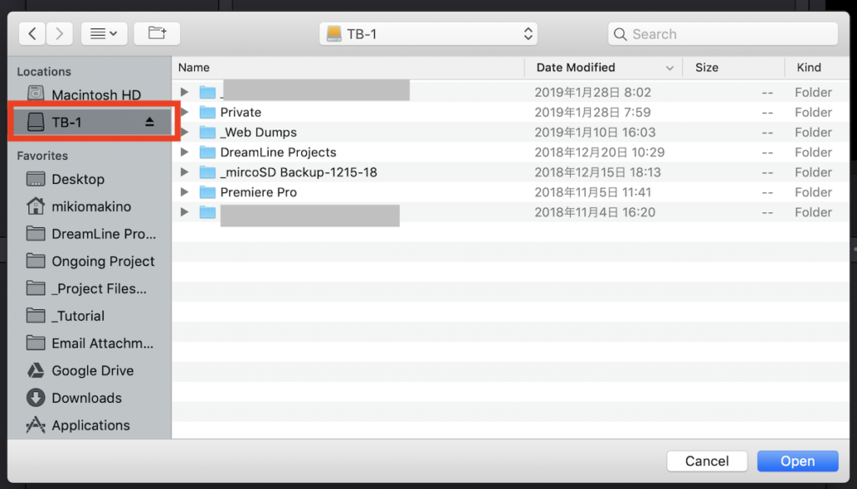Expand the _mircoSD Backup-1215-18 folder

coord(185,172)
